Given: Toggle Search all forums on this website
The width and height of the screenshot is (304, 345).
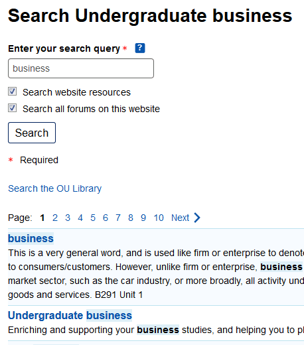Looking at the screenshot, I should [x=12, y=108].
